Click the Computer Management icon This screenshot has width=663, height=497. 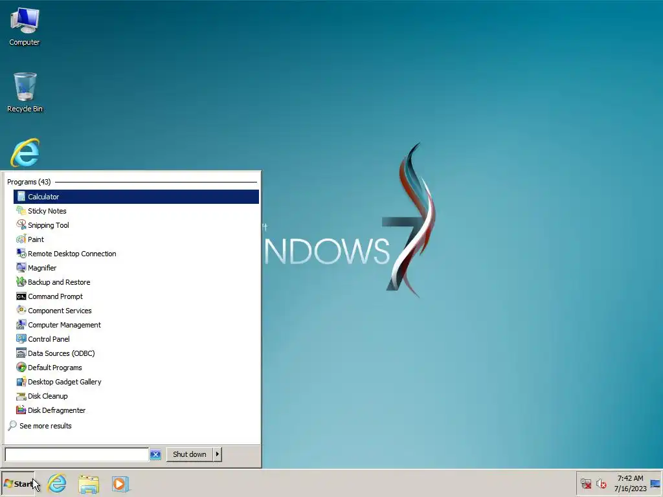(21, 325)
